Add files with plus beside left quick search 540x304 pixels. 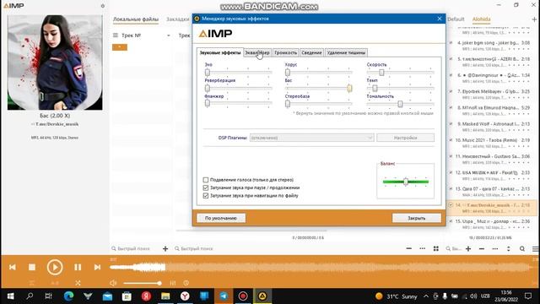[x=165, y=248]
